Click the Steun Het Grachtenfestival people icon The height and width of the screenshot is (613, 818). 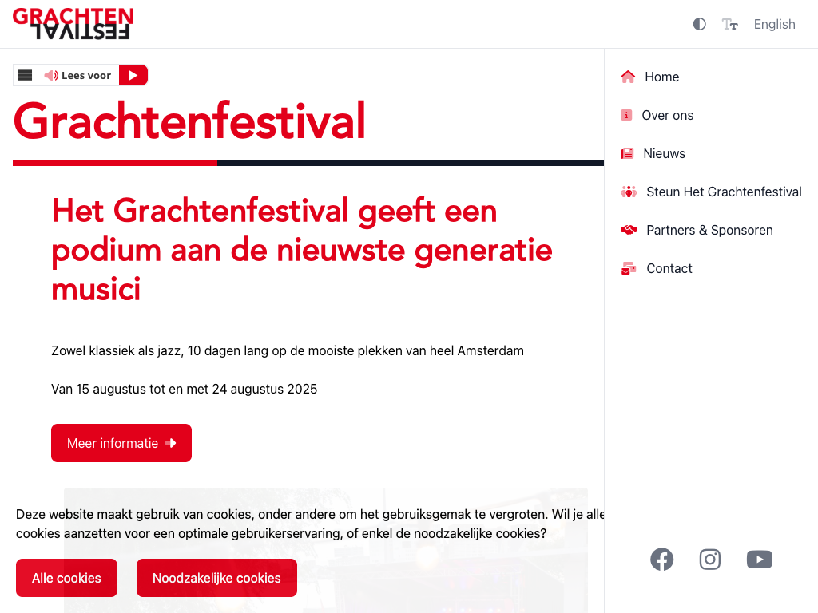click(x=629, y=192)
